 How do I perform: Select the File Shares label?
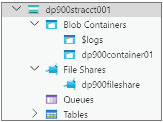pyautogui.click(x=85, y=70)
